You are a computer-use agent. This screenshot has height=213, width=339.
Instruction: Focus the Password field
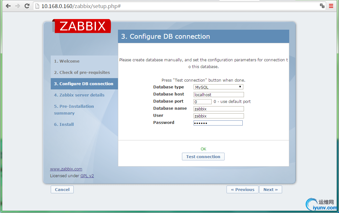(218, 123)
